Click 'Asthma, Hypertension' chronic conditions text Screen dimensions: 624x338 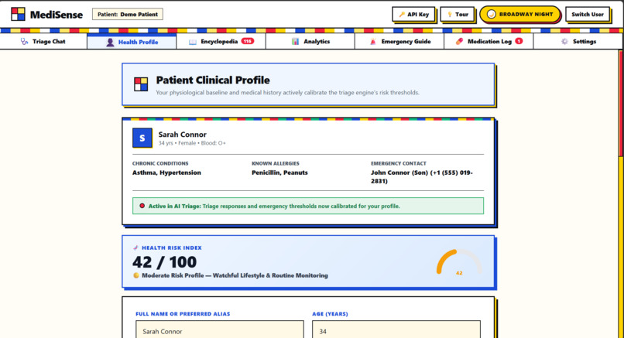coord(166,172)
